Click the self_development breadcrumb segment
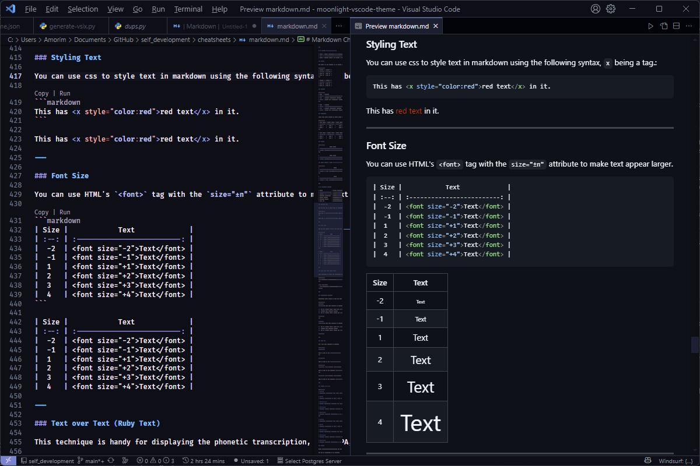Image resolution: width=700 pixels, height=466 pixels. (165, 40)
